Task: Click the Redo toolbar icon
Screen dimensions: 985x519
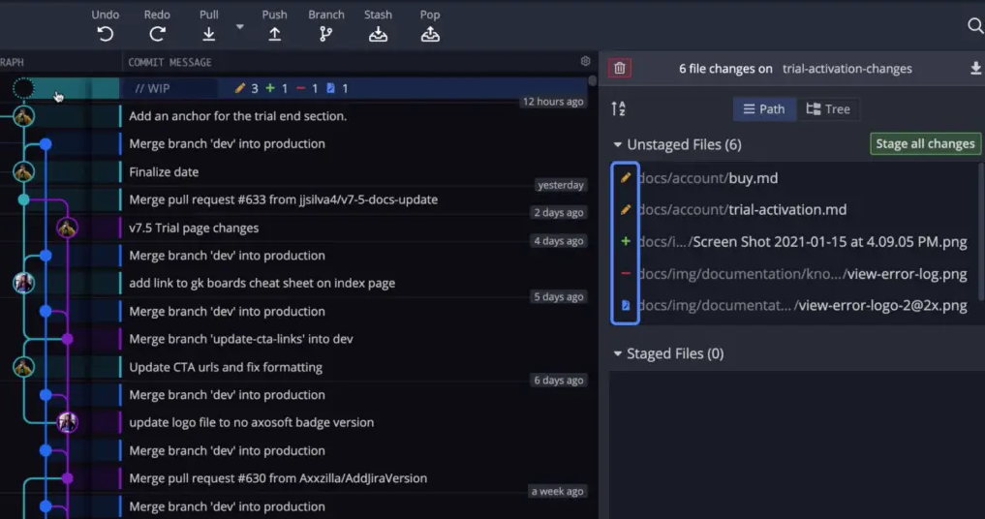Action: click(157, 34)
